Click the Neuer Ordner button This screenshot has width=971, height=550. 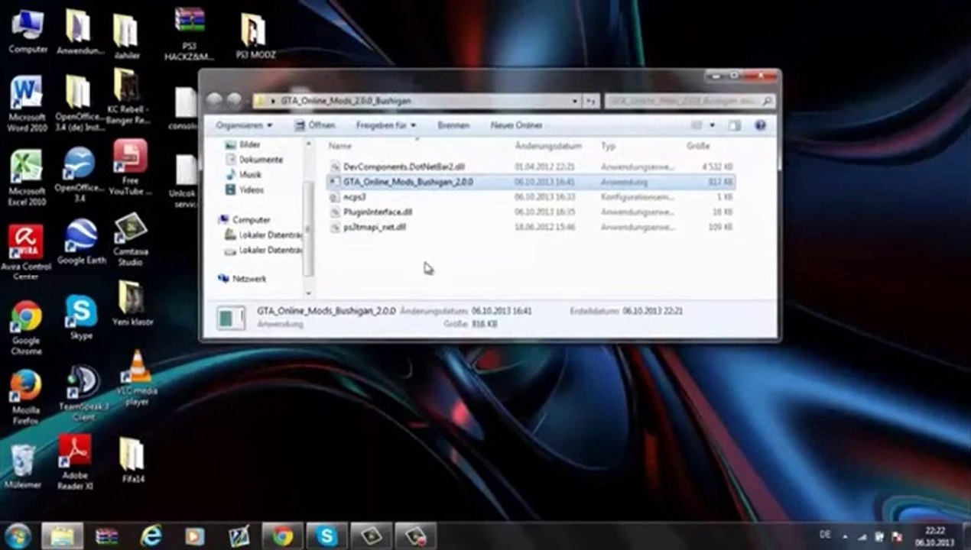point(516,125)
